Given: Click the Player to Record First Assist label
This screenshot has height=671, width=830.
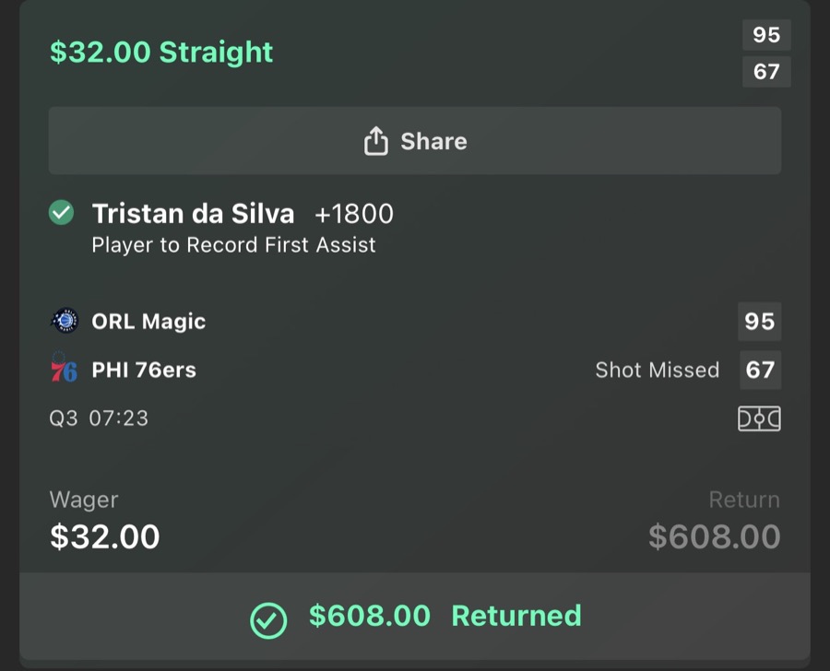Looking at the screenshot, I should point(233,244).
